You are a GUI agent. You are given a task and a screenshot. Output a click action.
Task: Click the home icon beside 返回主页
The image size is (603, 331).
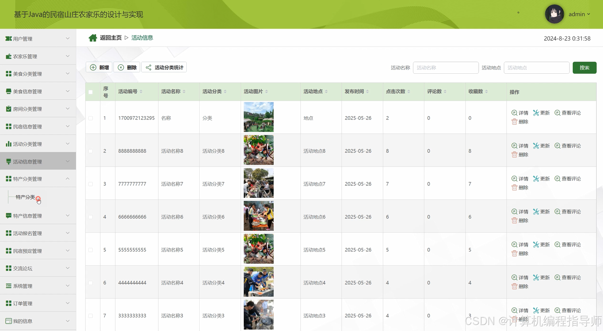[93, 38]
